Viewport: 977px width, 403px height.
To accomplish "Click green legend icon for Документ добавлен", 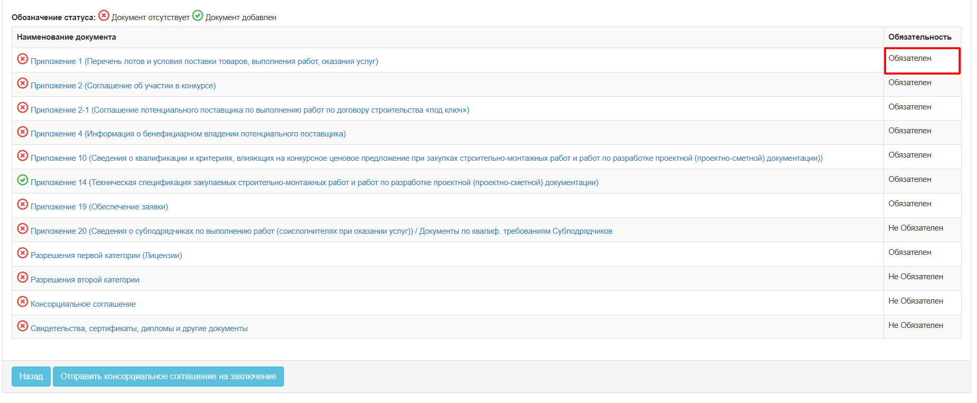I will coord(198,15).
